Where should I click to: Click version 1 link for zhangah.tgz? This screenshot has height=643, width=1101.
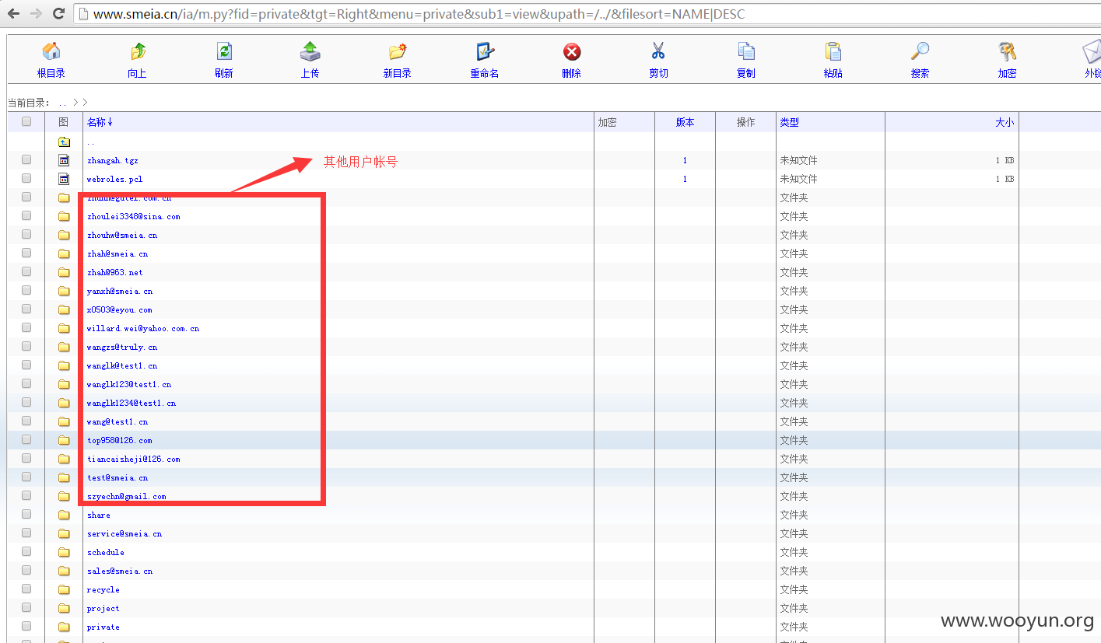click(685, 160)
